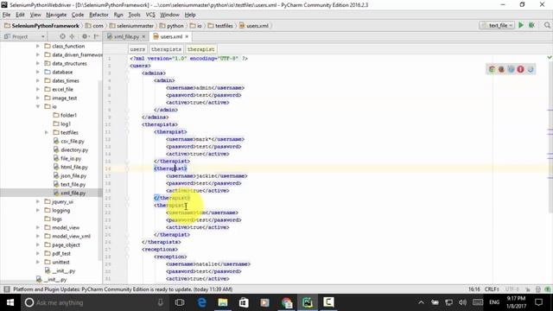The image size is (553, 311).
Task: Open the testfiles navigation bar item
Action: [221, 26]
